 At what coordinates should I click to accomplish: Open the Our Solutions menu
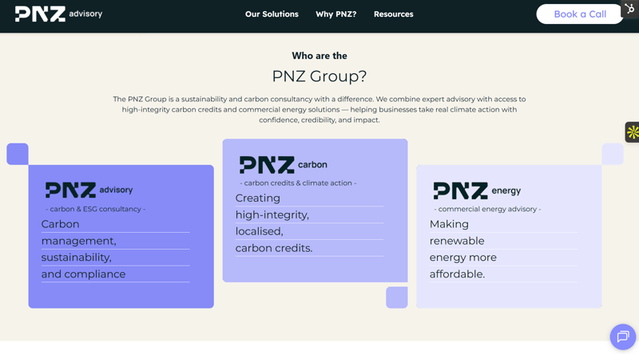tap(272, 14)
